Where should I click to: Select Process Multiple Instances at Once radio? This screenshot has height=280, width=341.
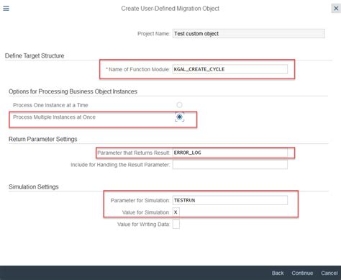(x=180, y=117)
